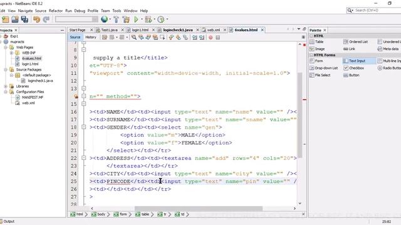
Task: Collapse the Web Pages tree node
Action: [6, 47]
